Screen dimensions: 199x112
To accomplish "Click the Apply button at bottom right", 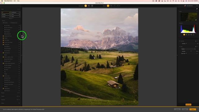I will pyautogui.click(x=193, y=109).
